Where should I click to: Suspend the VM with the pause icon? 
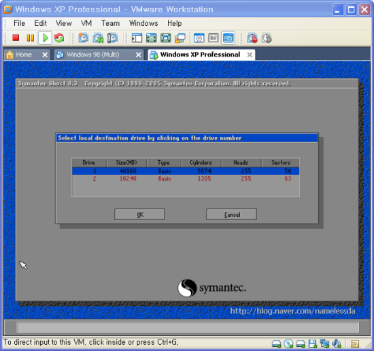tap(31, 37)
